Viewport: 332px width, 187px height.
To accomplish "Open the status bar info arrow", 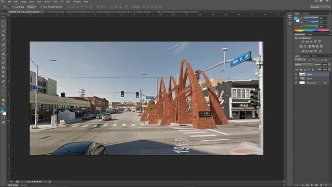I will click(50, 182).
